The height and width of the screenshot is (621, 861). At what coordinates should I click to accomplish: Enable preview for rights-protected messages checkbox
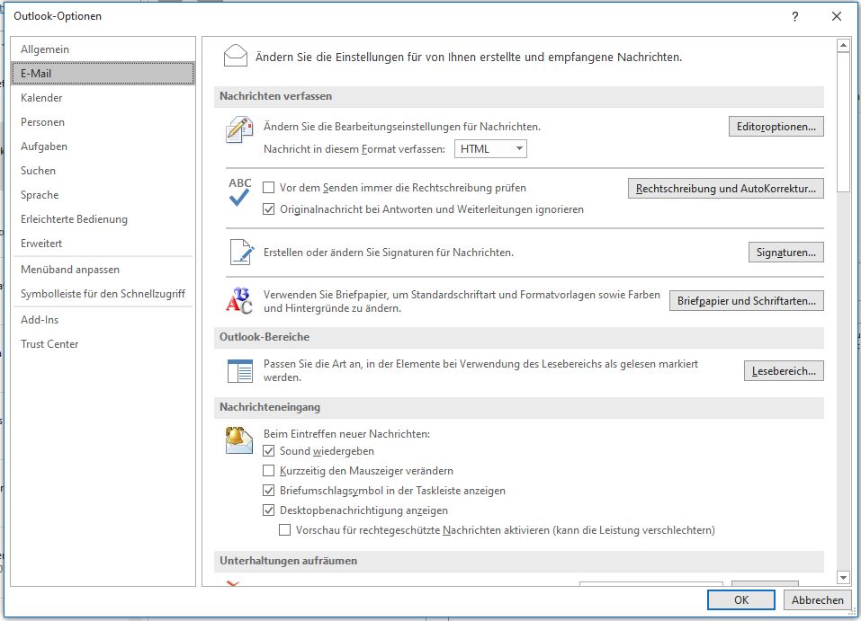pos(284,530)
